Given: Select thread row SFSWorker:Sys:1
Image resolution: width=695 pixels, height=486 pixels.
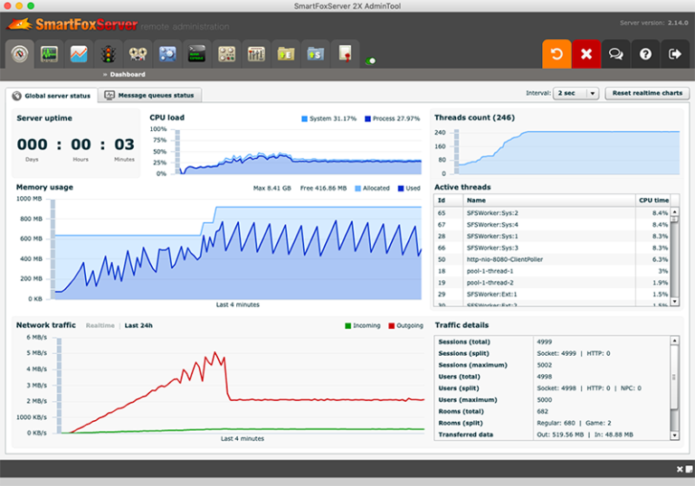Looking at the screenshot, I should [552, 237].
